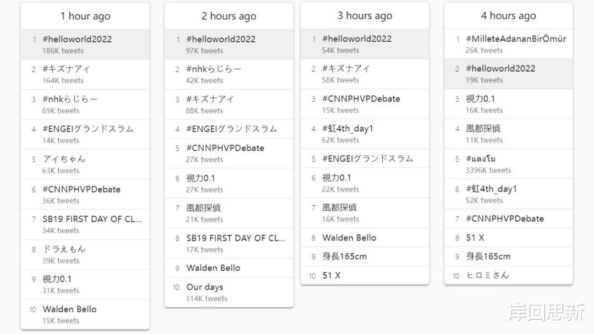
Task: Open 視力0.1 in the 4 hours ago column
Action: 480,99
